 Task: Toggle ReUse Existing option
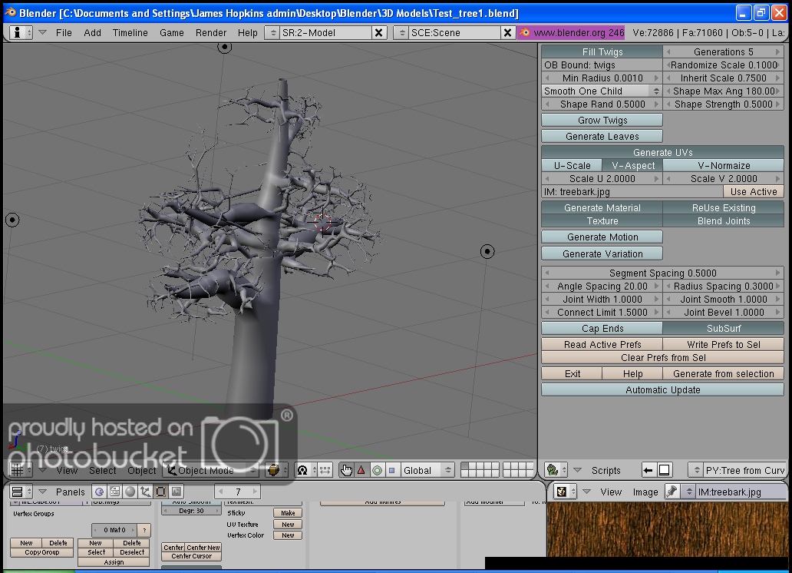tap(723, 208)
